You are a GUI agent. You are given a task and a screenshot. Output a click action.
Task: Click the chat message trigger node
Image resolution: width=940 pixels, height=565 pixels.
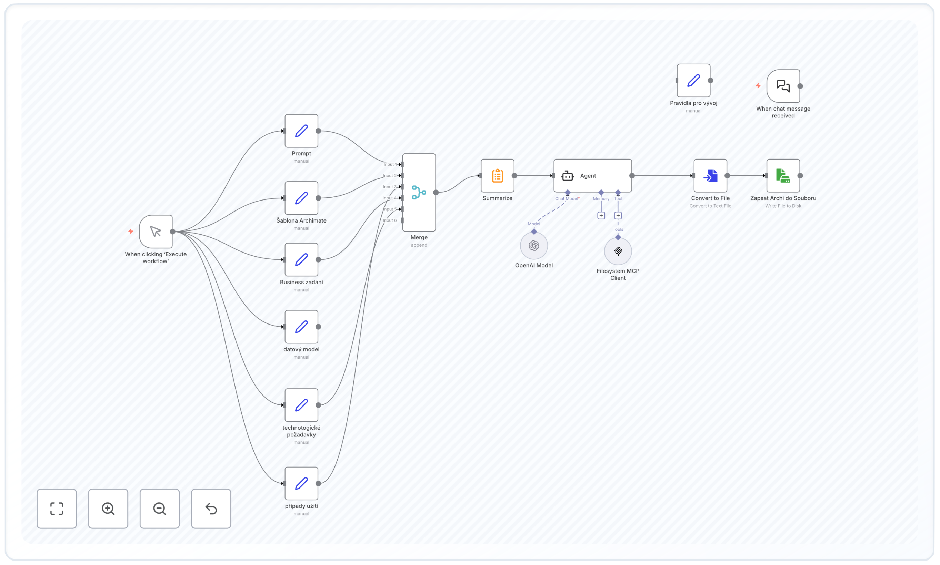[x=783, y=86]
